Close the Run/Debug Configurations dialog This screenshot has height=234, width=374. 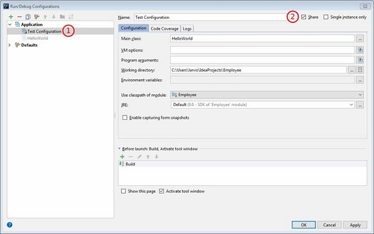tap(365, 6)
